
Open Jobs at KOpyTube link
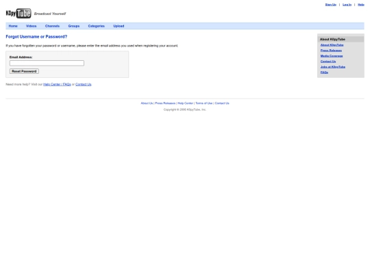333,67
